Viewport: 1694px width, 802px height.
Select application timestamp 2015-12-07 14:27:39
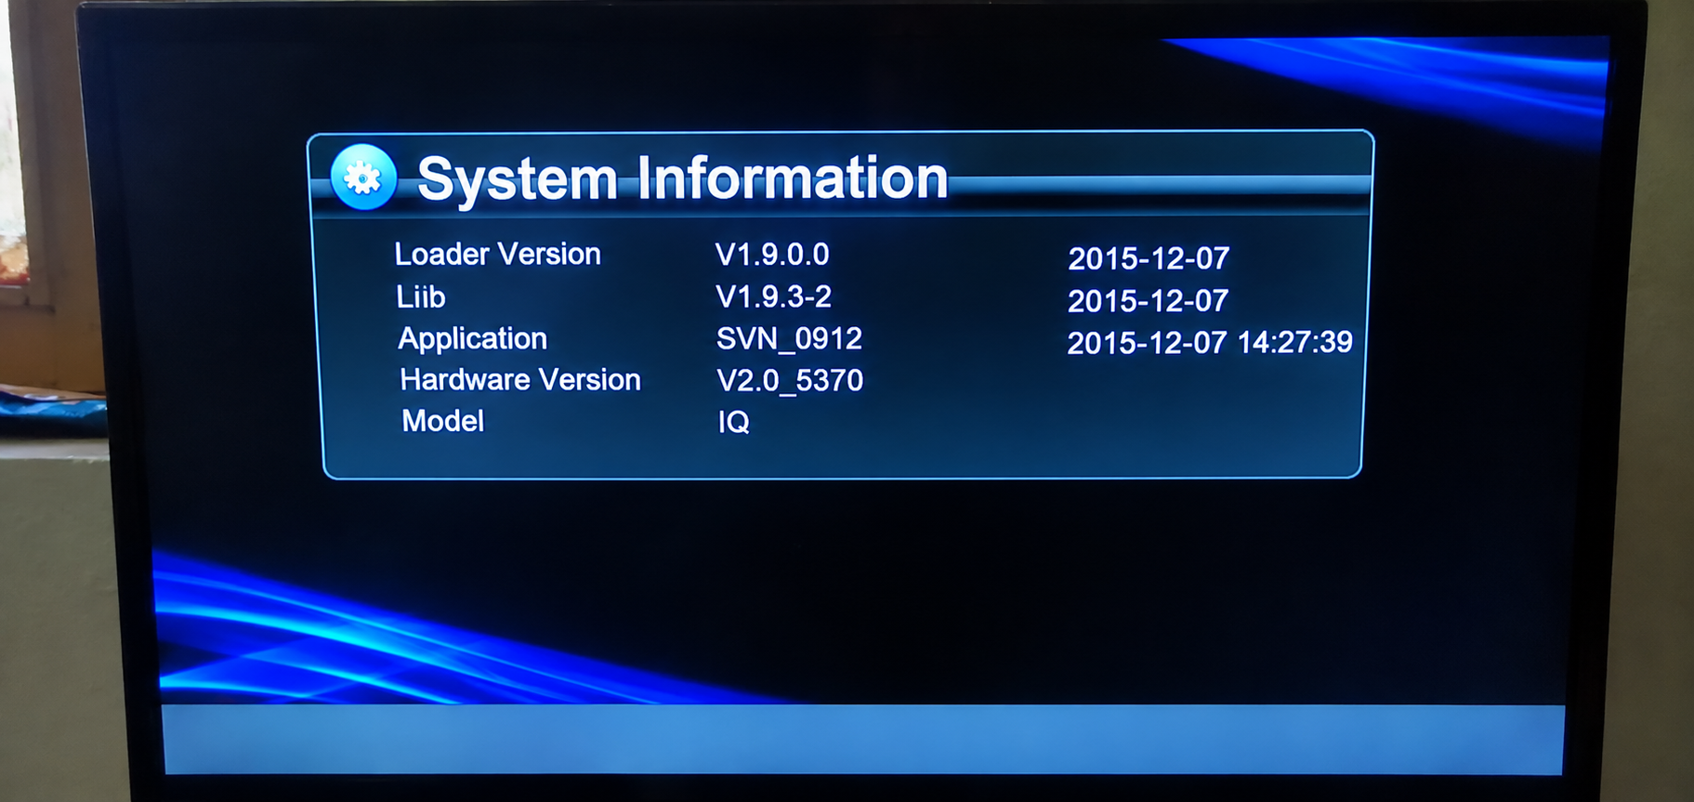click(x=1210, y=343)
